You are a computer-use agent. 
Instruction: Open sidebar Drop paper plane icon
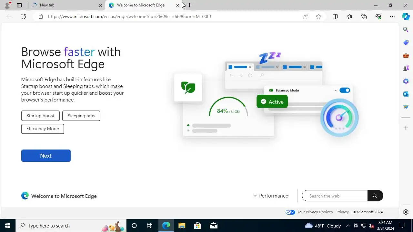(x=406, y=107)
